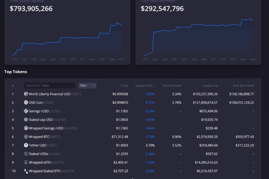Sort by Price column header

click(124, 85)
